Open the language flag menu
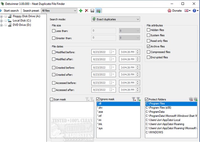This screenshot has width=200, height=142. coord(187,10)
